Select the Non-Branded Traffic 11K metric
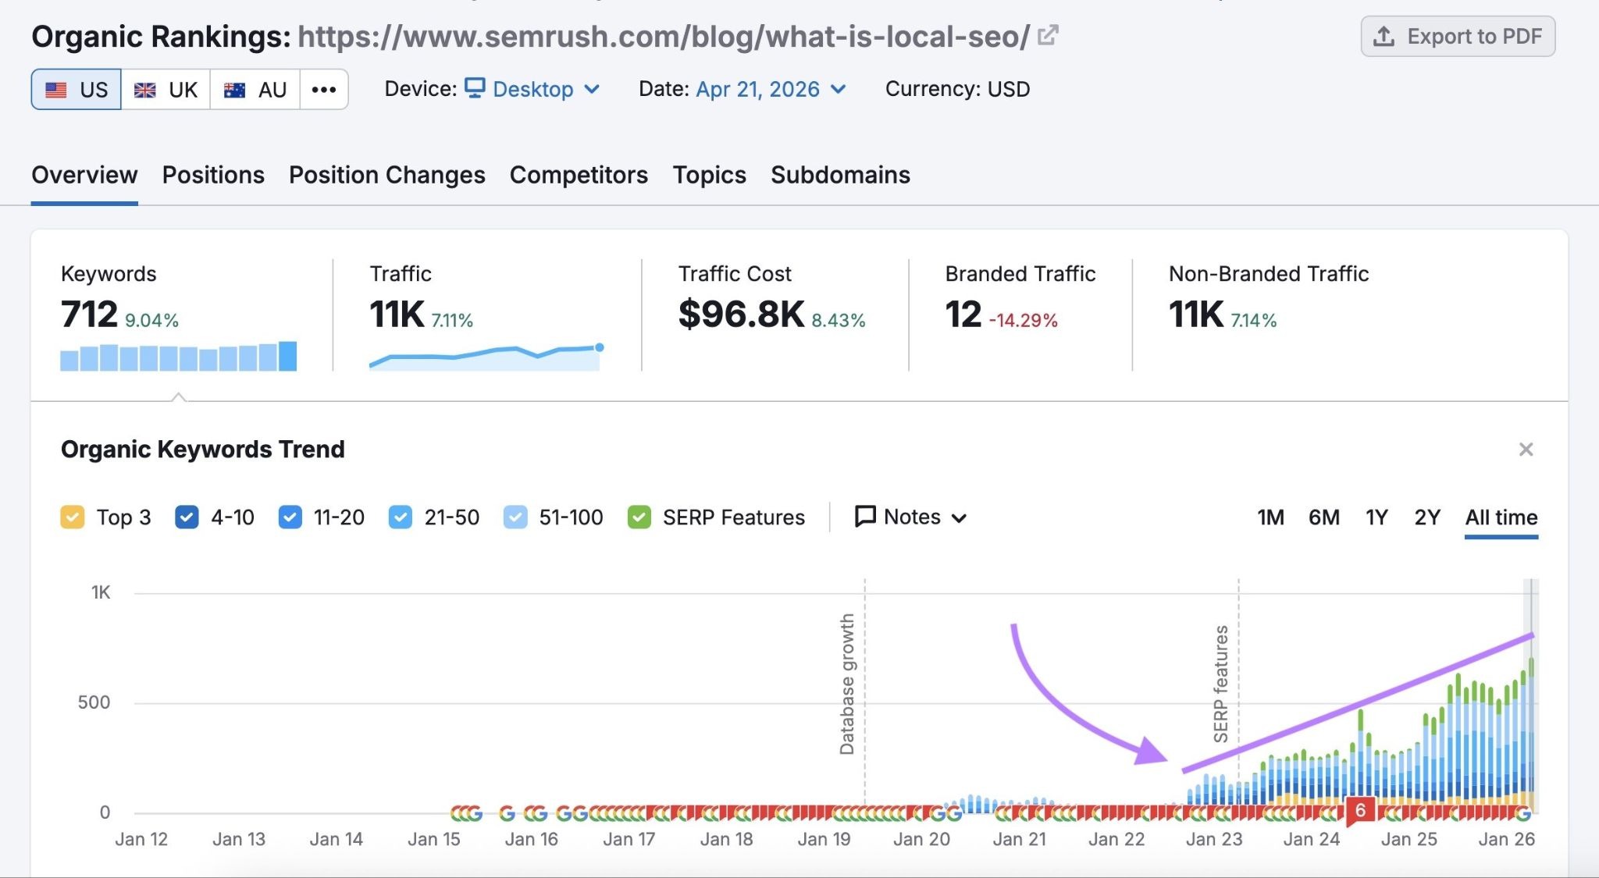The height and width of the screenshot is (878, 1599). (x=1196, y=315)
